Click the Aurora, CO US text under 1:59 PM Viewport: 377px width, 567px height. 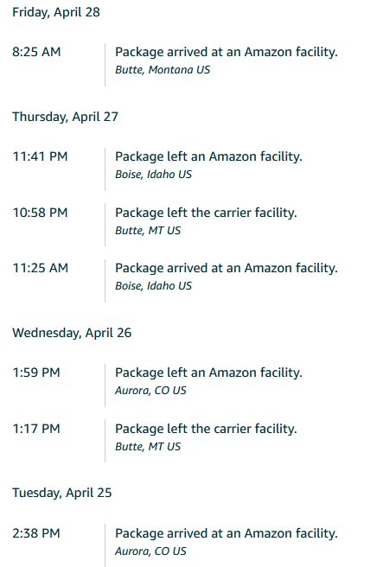point(150,390)
